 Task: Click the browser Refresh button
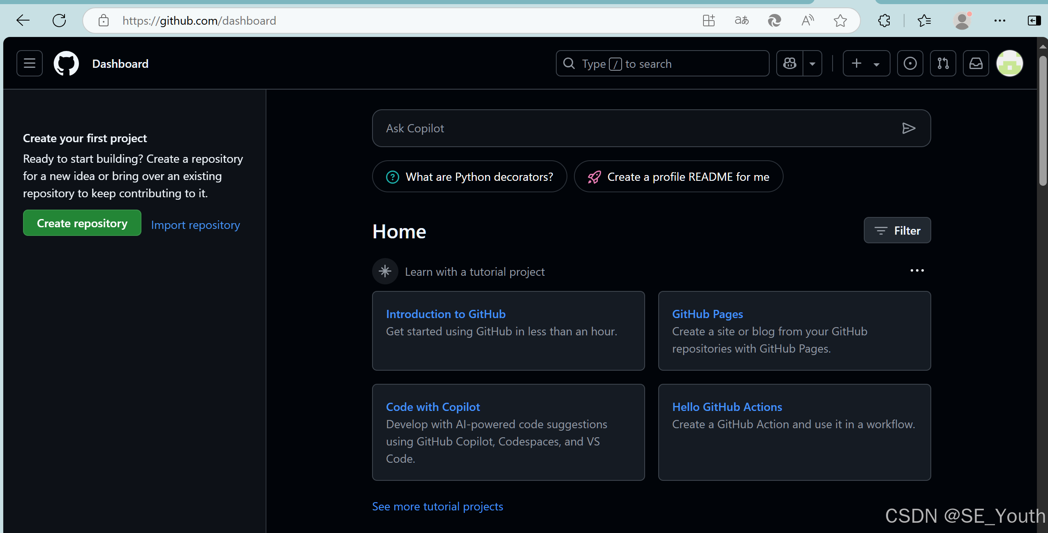[59, 21]
